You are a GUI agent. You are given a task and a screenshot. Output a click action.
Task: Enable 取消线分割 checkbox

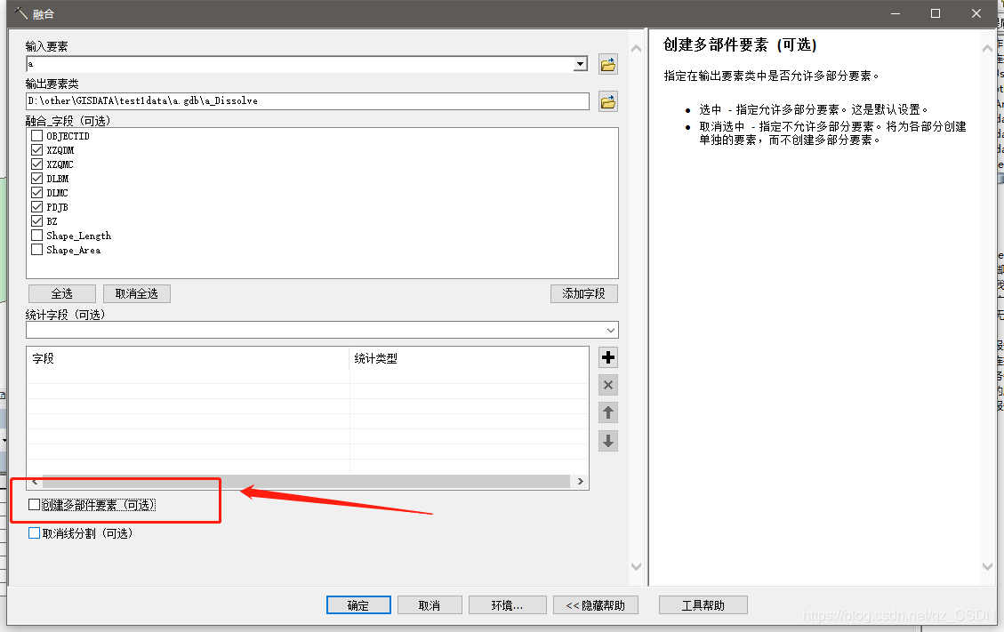[x=35, y=532]
